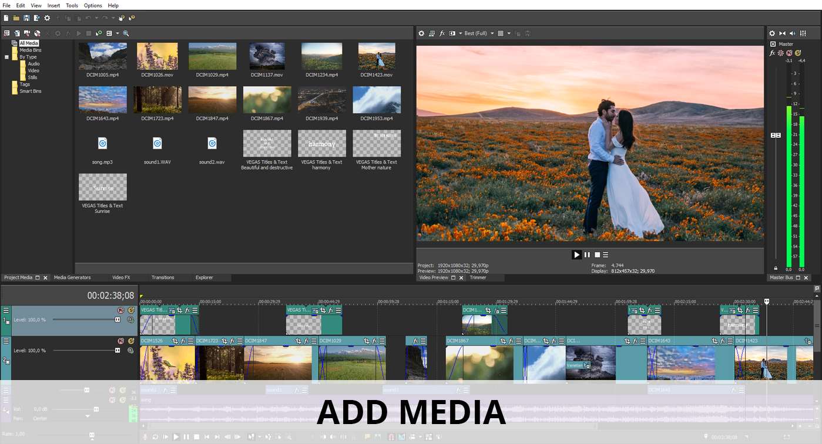Mute video track 2
The width and height of the screenshot is (822, 444).
pos(121,341)
